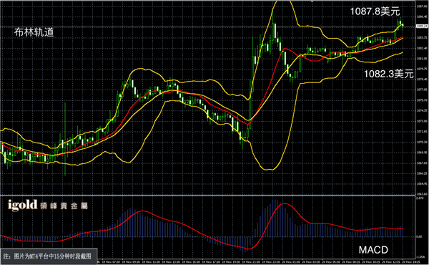This screenshot has width=429, height=265.
Task: Click the 1082.3美元 price annotation
Action: coord(388,74)
